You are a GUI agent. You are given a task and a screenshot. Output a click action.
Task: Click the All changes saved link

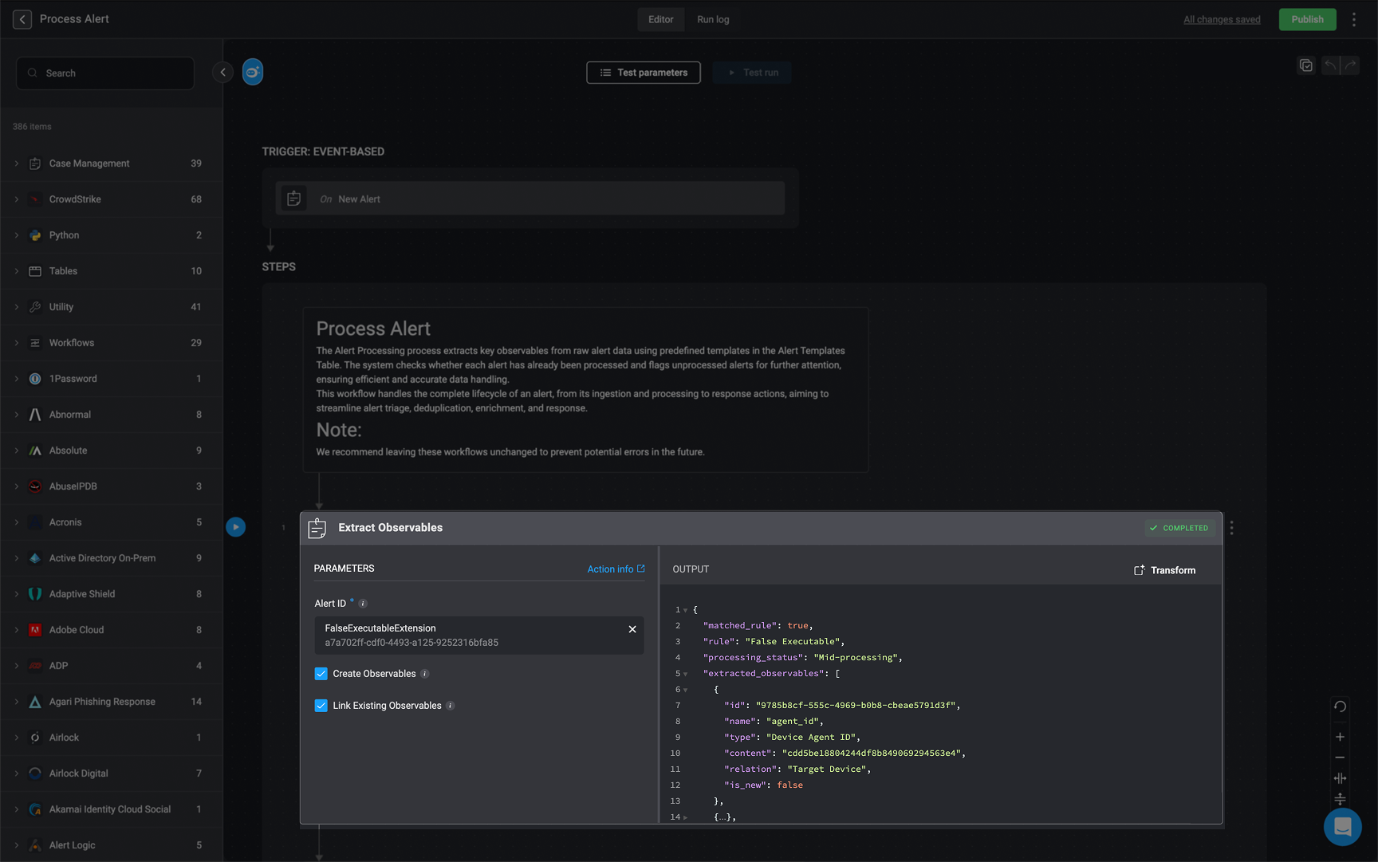(x=1222, y=19)
